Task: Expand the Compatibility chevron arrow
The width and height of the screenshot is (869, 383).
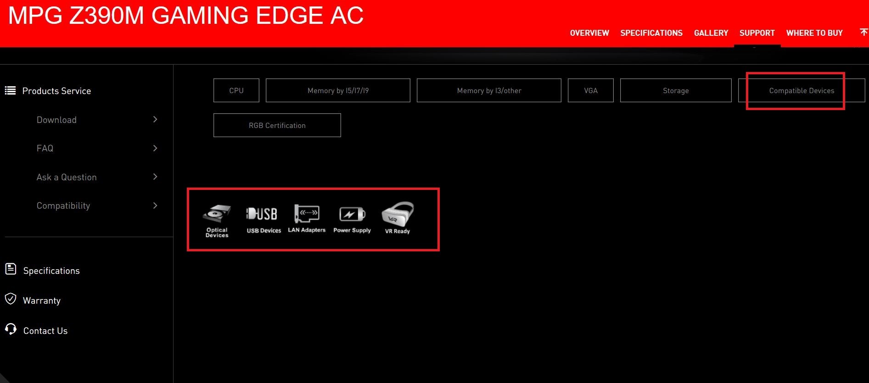Action: [x=155, y=205]
